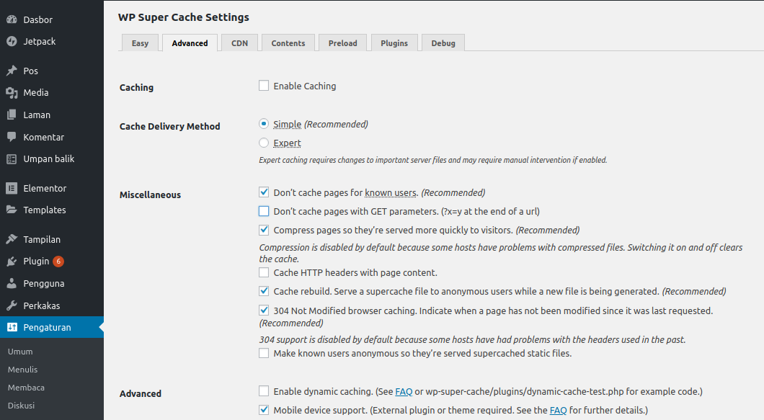Open the Debug tab
Viewport: 764px width, 420px height.
[x=443, y=43]
